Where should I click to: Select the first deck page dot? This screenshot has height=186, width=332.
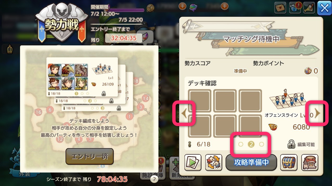(x=241, y=144)
